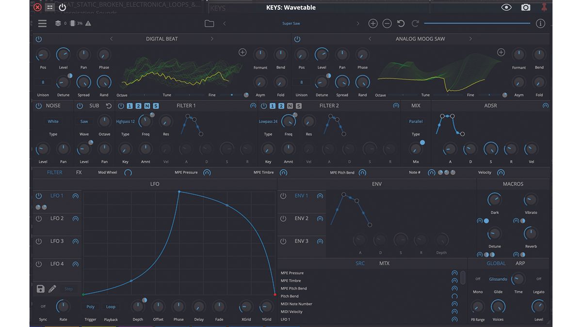Click the redo arrow icon
The height and width of the screenshot is (327, 582).
[415, 23]
